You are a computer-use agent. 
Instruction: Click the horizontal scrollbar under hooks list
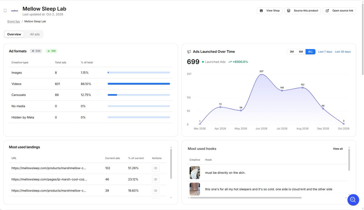pos(246,198)
